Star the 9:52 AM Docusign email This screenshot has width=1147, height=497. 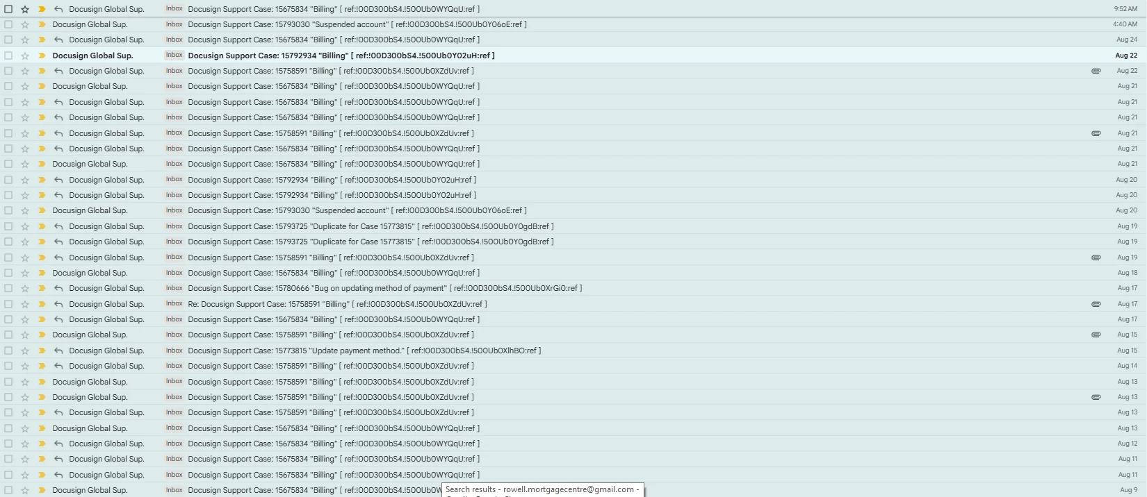[25, 9]
